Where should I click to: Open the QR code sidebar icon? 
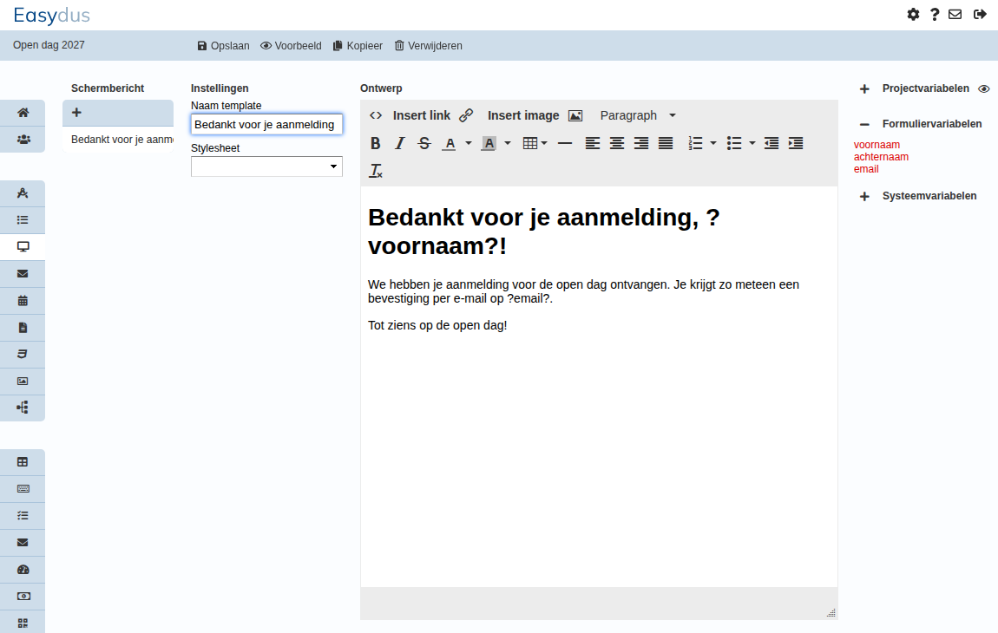[x=23, y=623]
